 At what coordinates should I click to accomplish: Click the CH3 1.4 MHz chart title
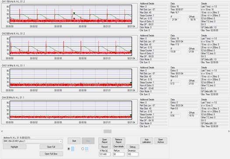[13, 65]
